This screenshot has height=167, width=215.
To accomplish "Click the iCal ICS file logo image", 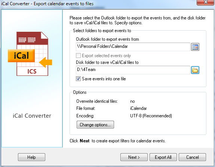I will (30, 54).
